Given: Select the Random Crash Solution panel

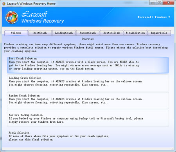Looking at the screenshot, I should (88, 100).
